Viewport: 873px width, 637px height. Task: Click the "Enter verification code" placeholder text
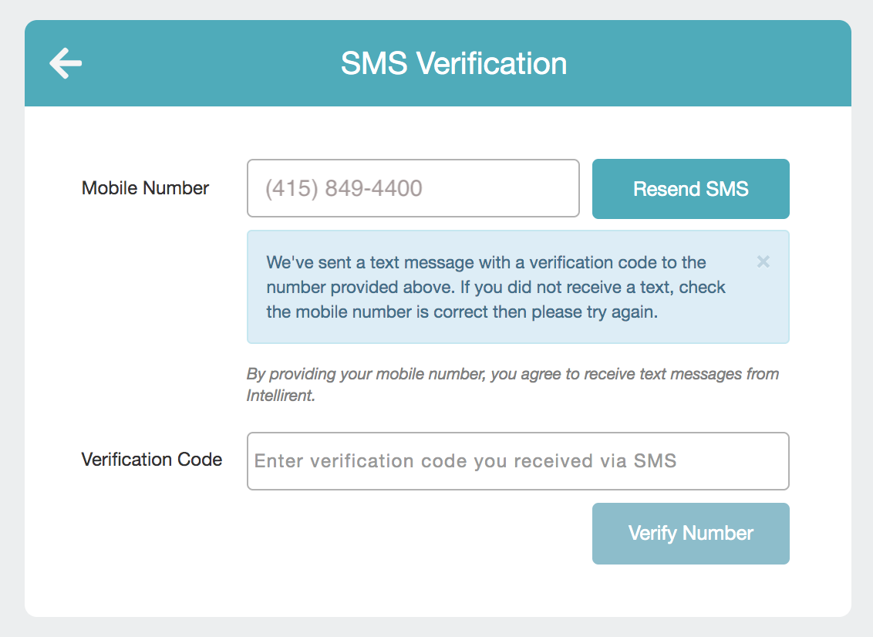465,461
